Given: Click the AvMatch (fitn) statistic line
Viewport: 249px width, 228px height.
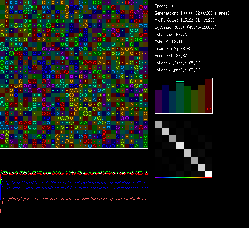Looking at the screenshot, I should [177, 63].
